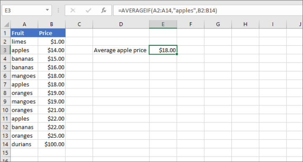Open the Insert Function fx dialog
The width and height of the screenshot is (303, 162).
pos(104,10)
